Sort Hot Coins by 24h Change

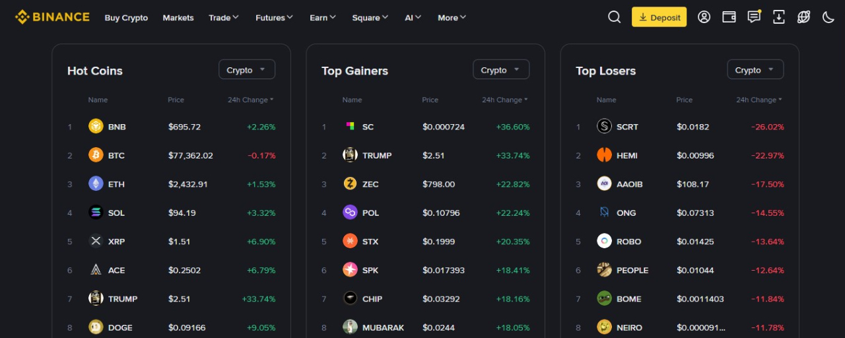pos(251,100)
